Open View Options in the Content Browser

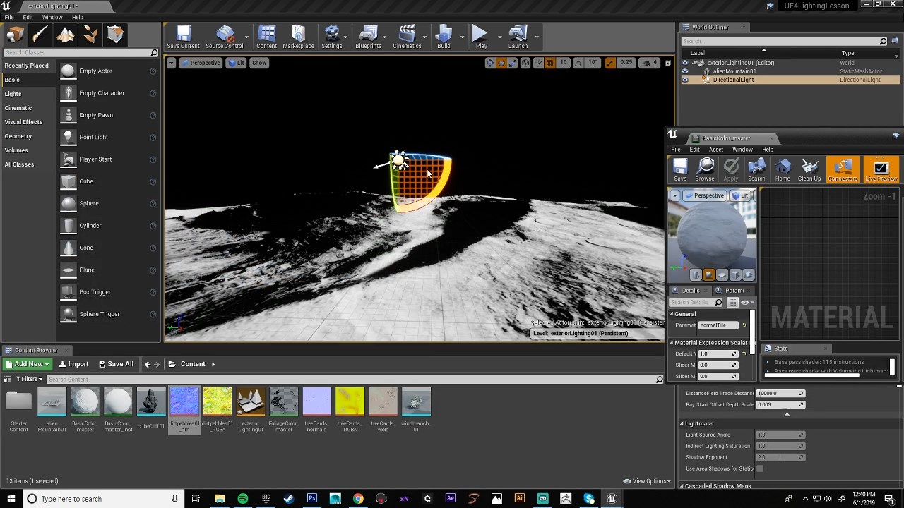646,481
